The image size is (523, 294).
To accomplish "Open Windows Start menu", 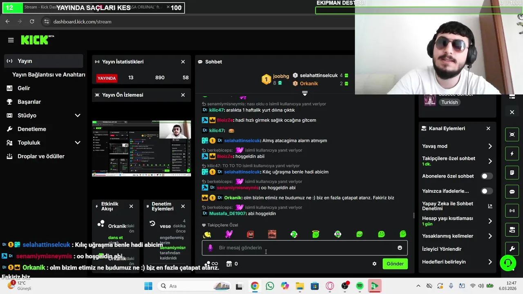I will 148,286.
